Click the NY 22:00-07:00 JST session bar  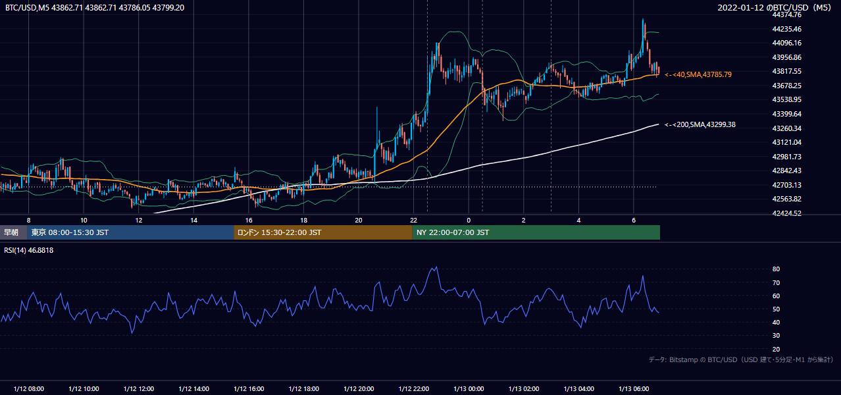(536, 232)
